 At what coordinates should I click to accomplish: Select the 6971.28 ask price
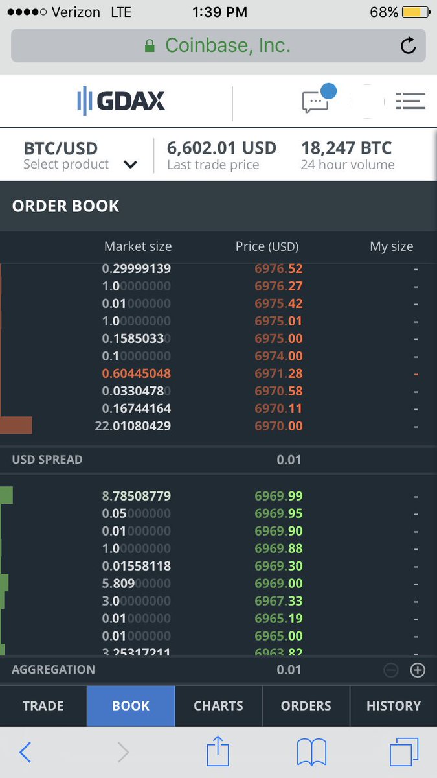point(278,373)
